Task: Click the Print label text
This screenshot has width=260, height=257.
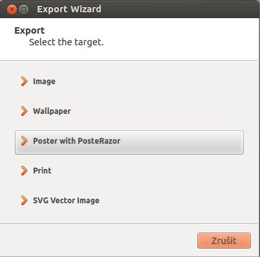Action: pyautogui.click(x=42, y=171)
